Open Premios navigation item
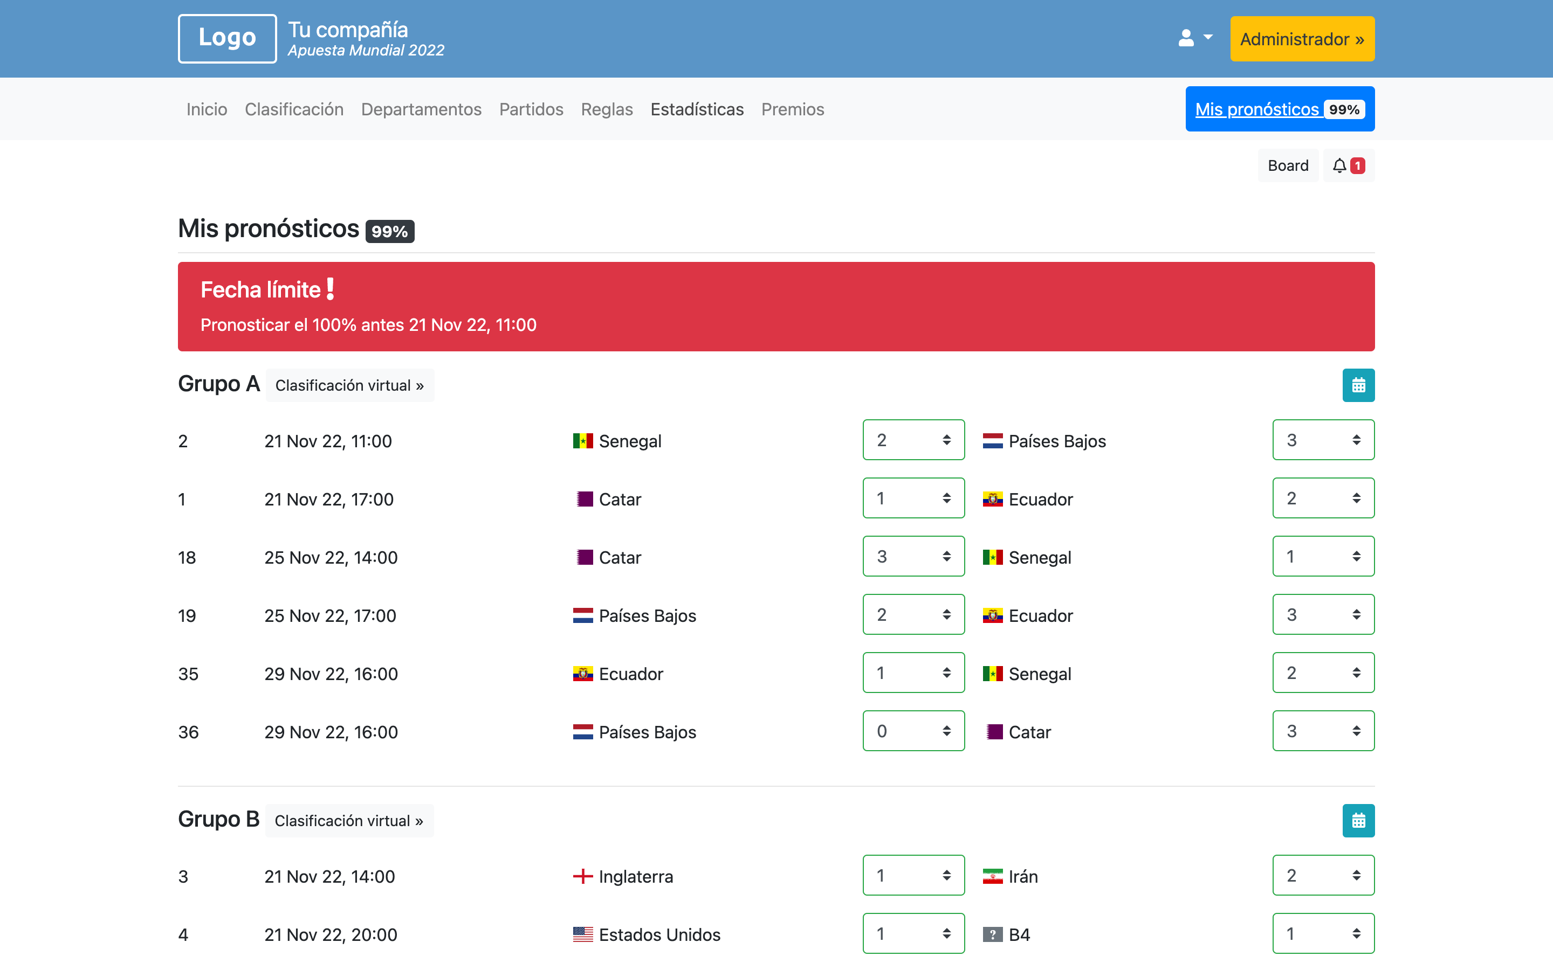 pyautogui.click(x=793, y=109)
